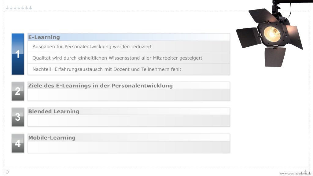Screen dimensions: 313x176
Task: Click the first down arrow at top-left
Action: pos(7,8)
